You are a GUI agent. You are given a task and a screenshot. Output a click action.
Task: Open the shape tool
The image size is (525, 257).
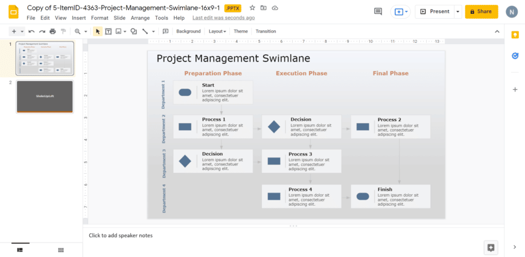click(133, 31)
